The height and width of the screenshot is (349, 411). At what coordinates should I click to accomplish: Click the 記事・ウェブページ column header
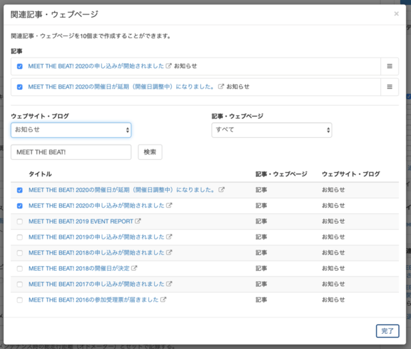282,174
